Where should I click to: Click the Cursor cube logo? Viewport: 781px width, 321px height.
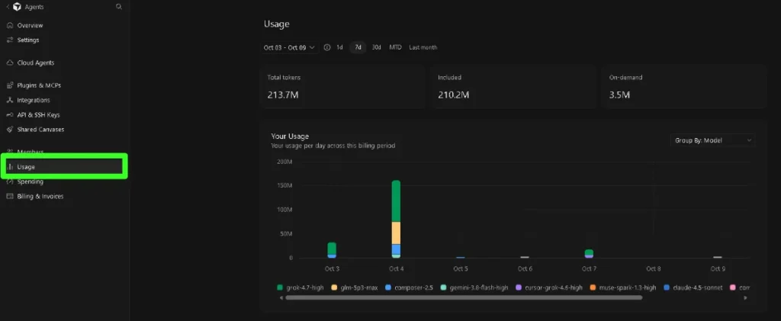click(18, 7)
